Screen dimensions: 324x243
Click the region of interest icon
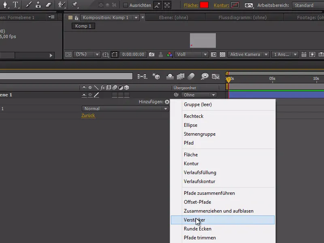click(214, 54)
